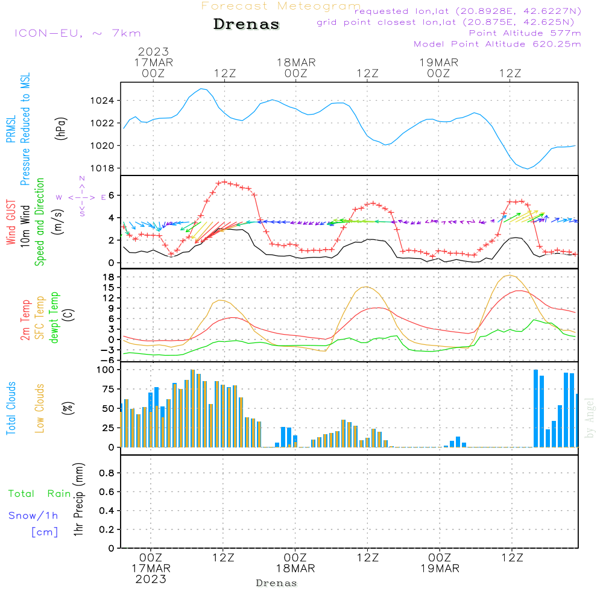Click the N-S-E-W compass rose legend
This screenshot has width=603, height=603.
[81, 197]
